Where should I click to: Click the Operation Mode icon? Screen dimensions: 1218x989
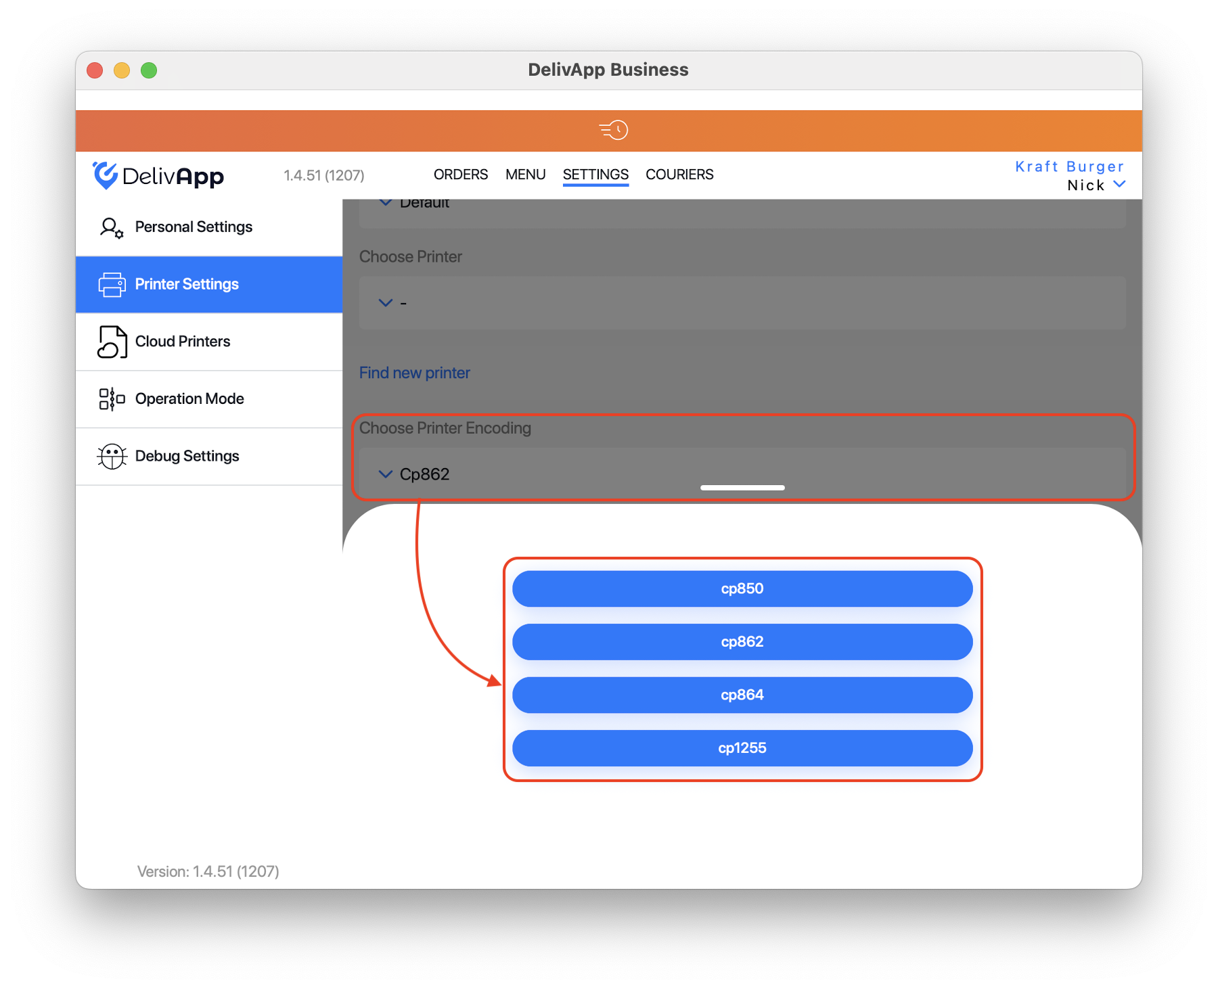112,399
